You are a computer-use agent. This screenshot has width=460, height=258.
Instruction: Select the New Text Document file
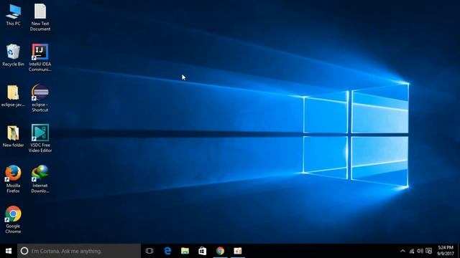(40, 17)
